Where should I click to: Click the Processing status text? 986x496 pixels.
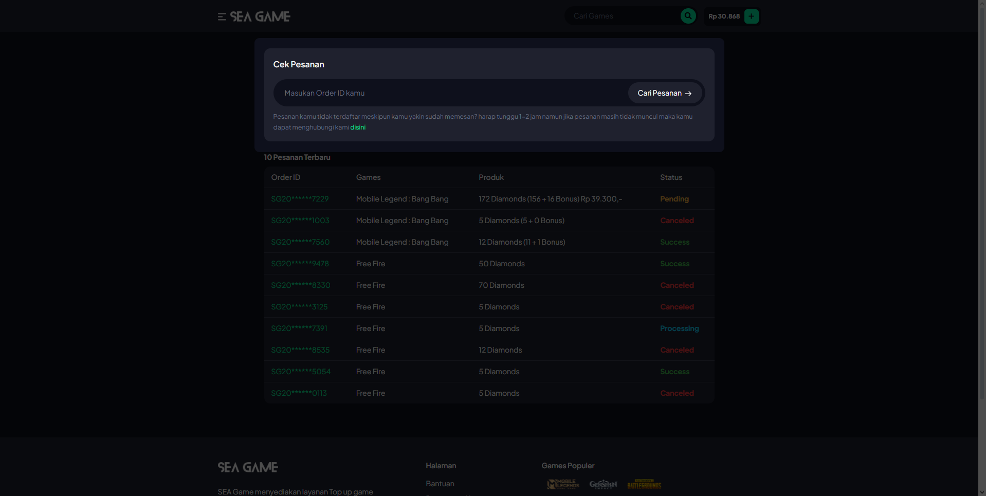[679, 328]
